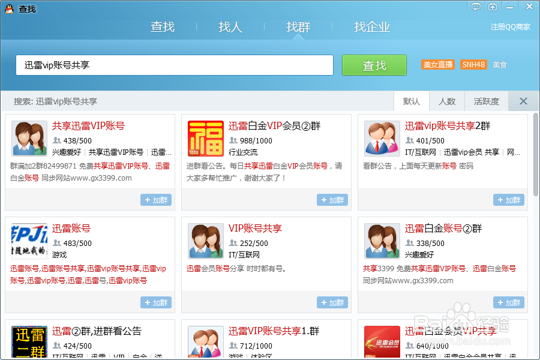The width and height of the screenshot is (540, 360).
Task: Click the first-aid kit help icon
Action: [x=493, y=6]
